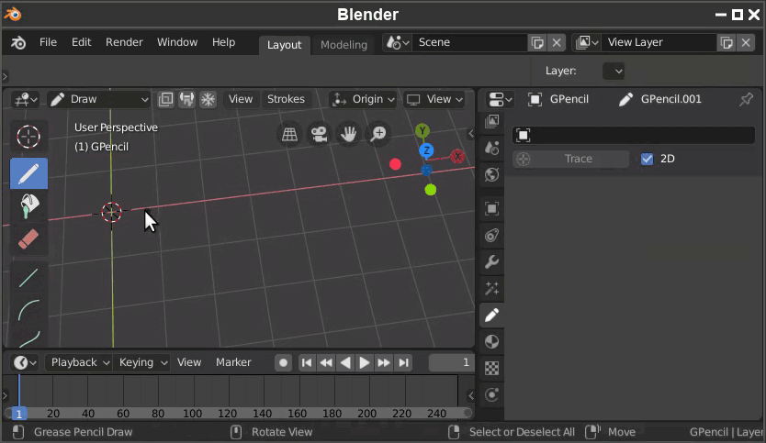This screenshot has height=443, width=766.
Task: Open the Keying dropdown
Action: [x=141, y=362]
